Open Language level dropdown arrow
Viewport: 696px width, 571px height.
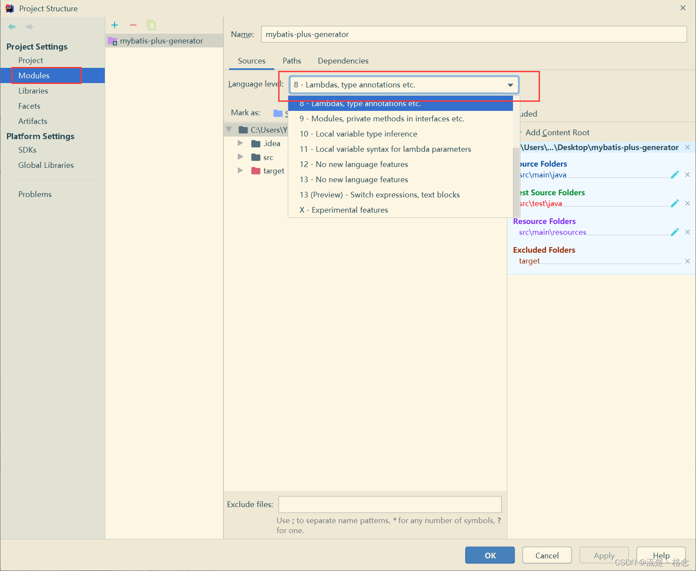coord(510,85)
